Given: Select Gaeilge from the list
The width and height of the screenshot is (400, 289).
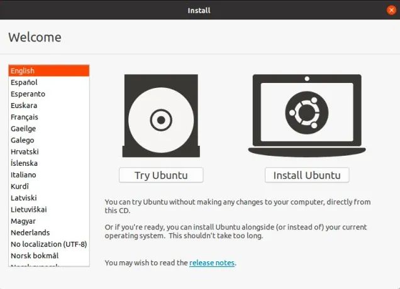Looking at the screenshot, I should 49,128.
